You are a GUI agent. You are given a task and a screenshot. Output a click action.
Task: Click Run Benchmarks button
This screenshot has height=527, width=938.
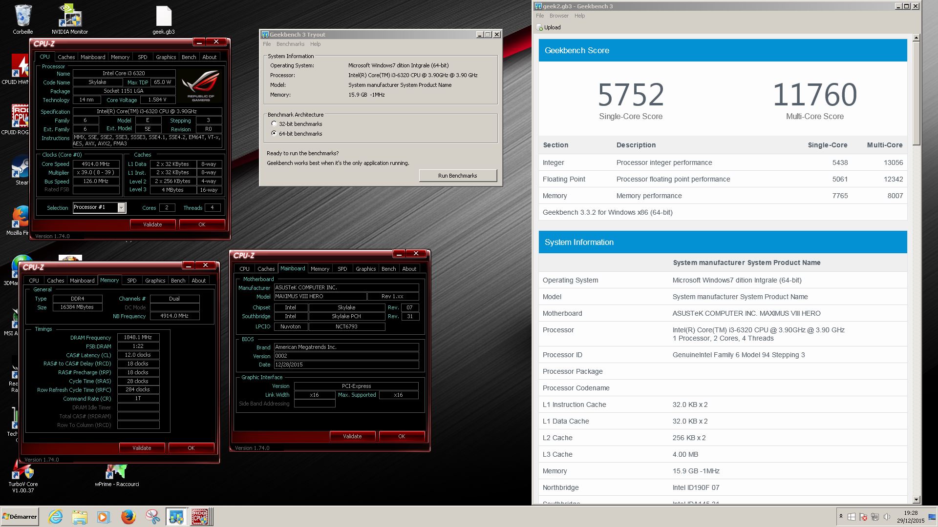pos(458,176)
